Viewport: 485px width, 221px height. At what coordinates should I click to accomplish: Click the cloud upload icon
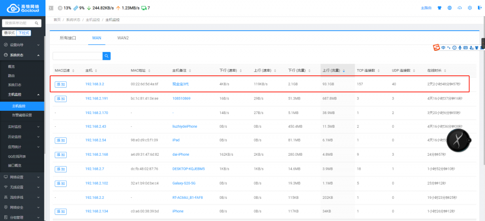point(459,8)
